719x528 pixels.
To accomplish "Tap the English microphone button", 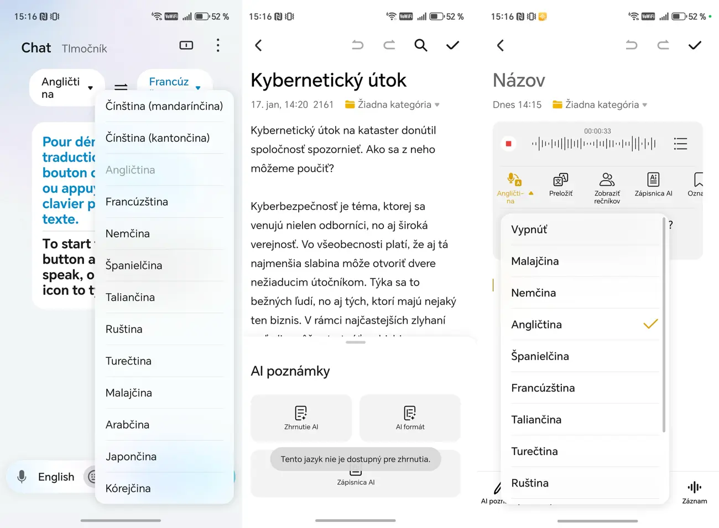I will point(46,477).
